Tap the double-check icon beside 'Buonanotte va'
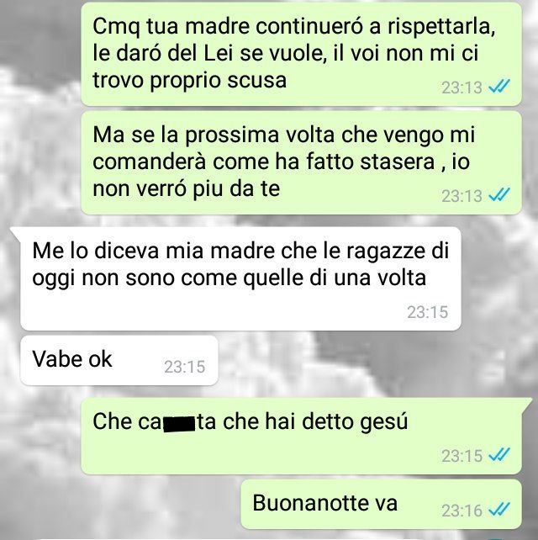This screenshot has width=538, height=540. (x=499, y=510)
